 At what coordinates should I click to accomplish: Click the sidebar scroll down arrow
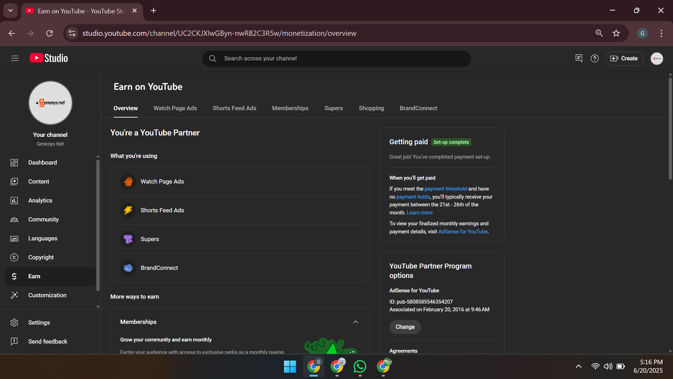[98, 307]
